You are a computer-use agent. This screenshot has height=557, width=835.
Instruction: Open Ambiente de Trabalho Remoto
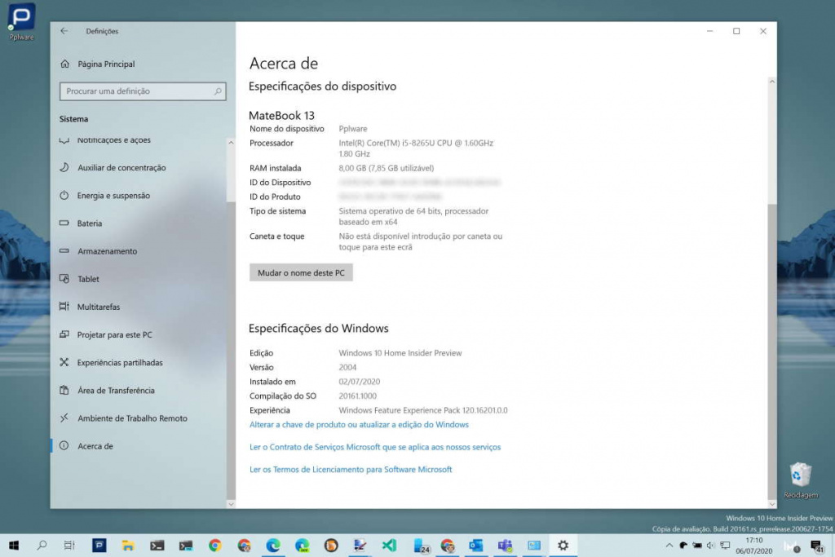click(132, 418)
